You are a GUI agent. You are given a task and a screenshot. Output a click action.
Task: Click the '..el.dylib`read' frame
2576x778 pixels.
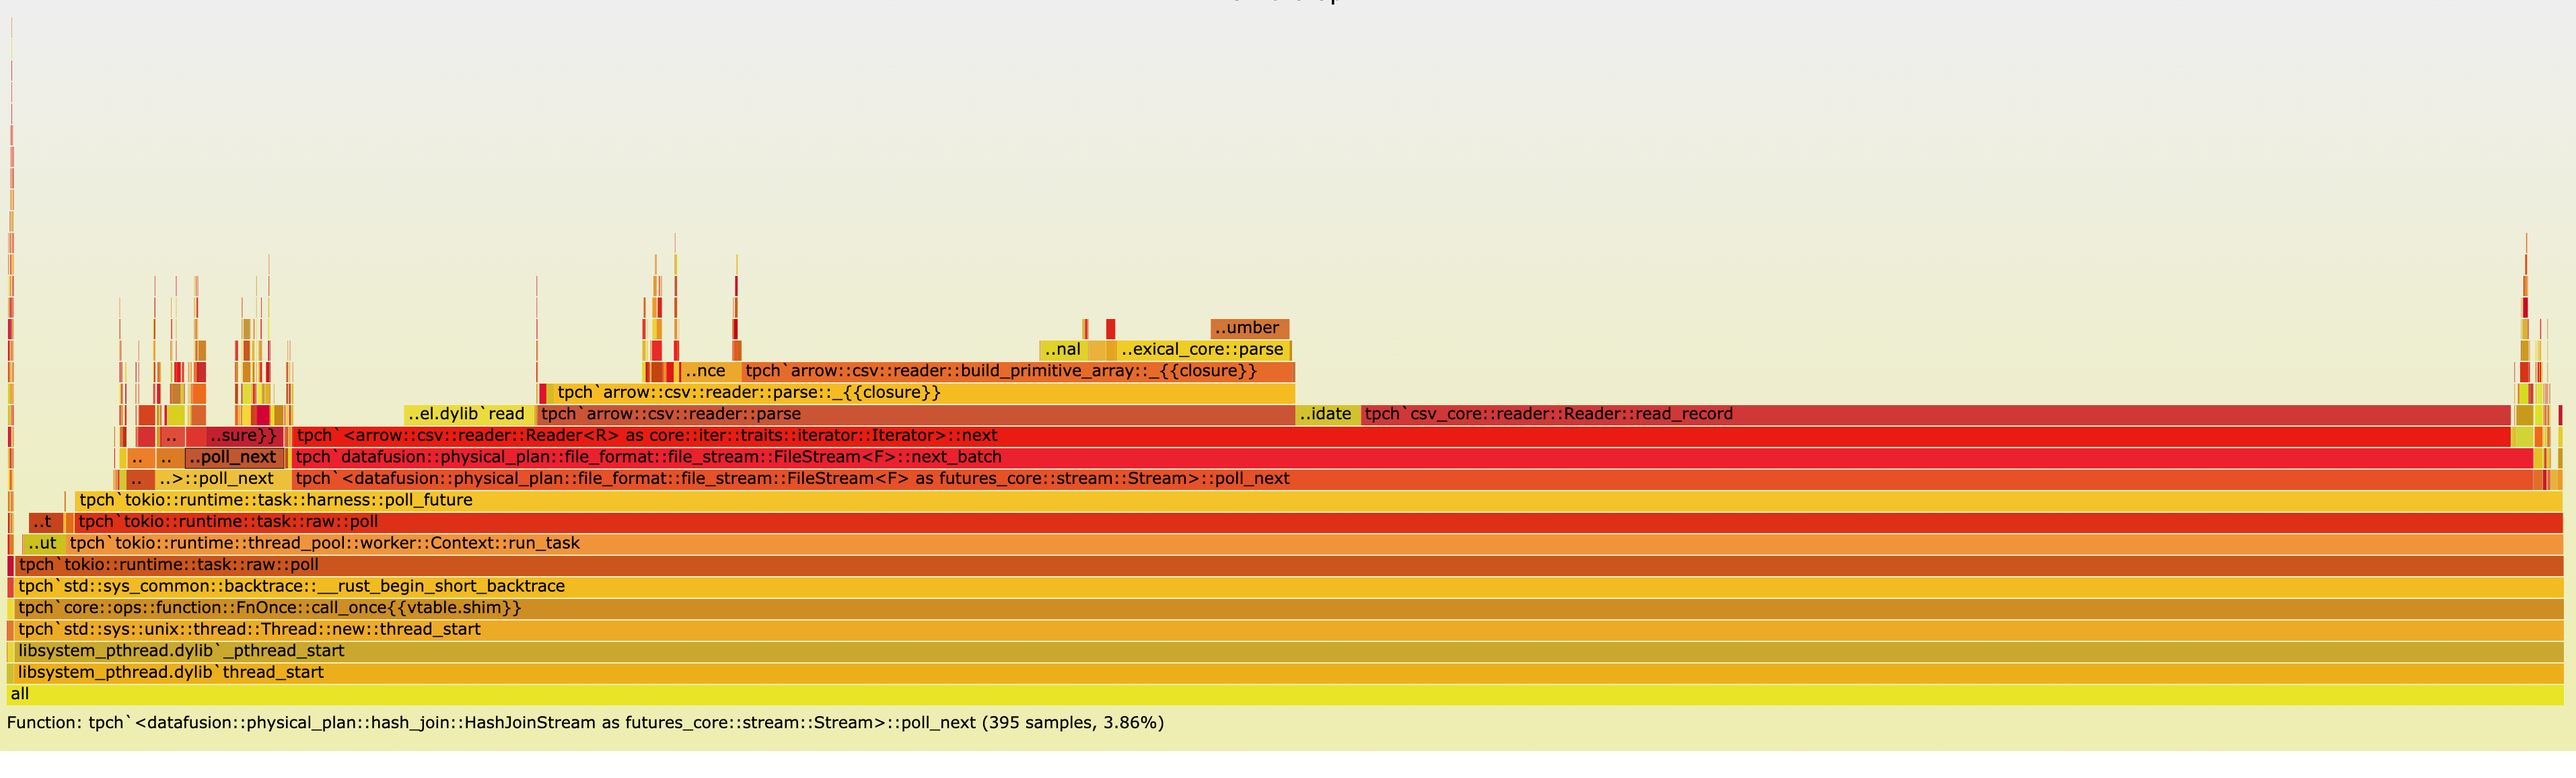pos(467,415)
